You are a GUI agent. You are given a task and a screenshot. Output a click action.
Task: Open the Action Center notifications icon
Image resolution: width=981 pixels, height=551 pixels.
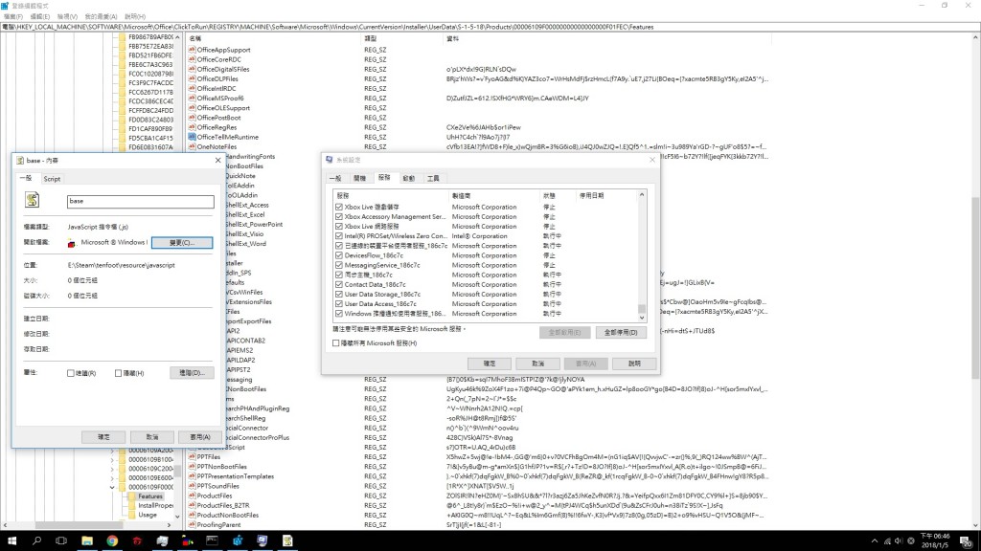[966, 541]
